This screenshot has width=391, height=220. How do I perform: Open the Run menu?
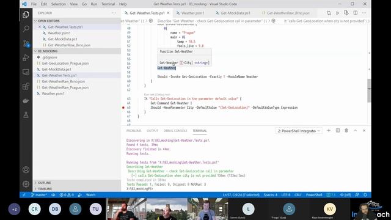click(94, 4)
